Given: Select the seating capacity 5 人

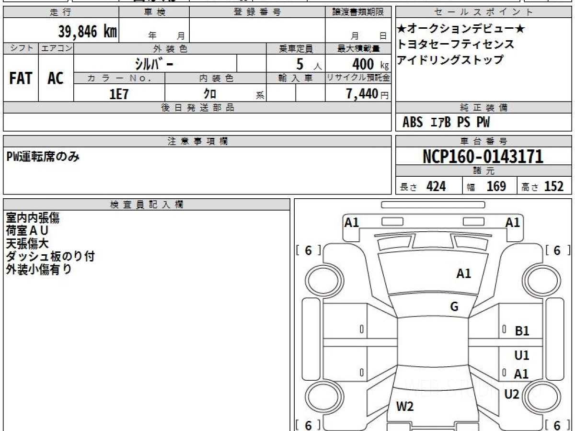Looking at the screenshot, I should (310, 64).
